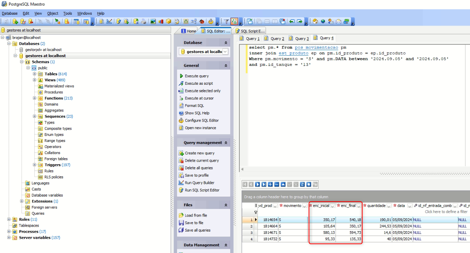Open the Tools menu

pos(68,13)
